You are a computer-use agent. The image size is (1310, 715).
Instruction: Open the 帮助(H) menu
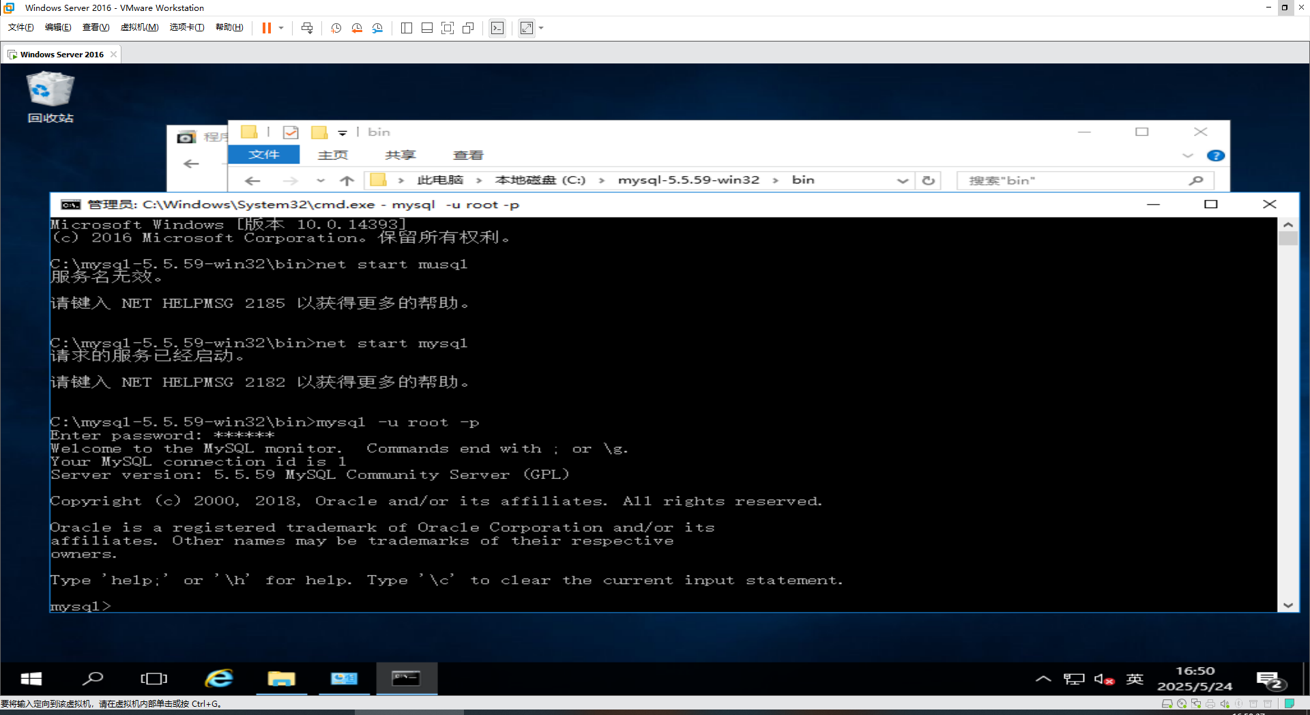[229, 27]
